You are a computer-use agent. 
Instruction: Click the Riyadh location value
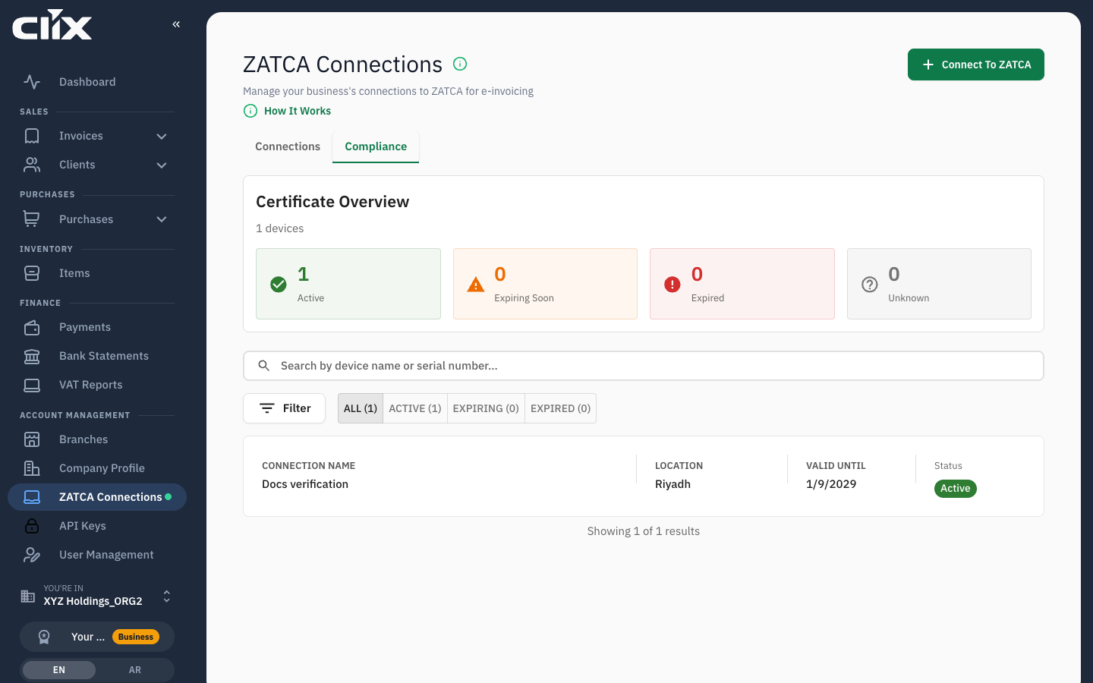[x=672, y=484]
